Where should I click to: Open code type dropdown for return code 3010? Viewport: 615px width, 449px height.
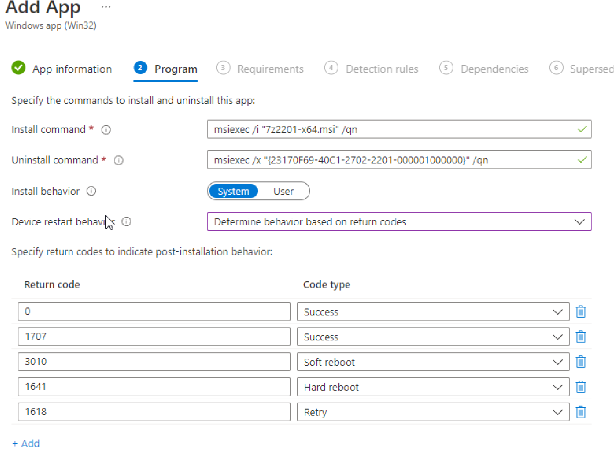click(558, 362)
